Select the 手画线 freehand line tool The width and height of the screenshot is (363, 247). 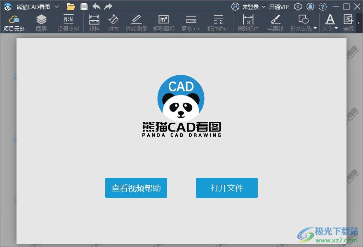(276, 23)
